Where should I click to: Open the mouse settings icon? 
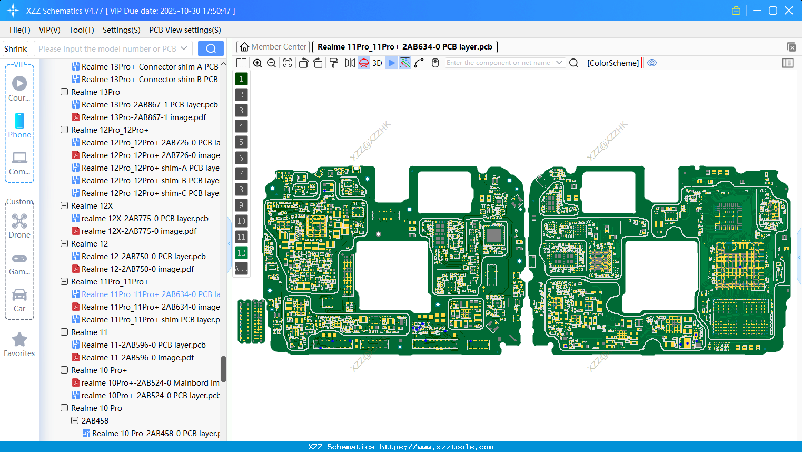(x=435, y=63)
